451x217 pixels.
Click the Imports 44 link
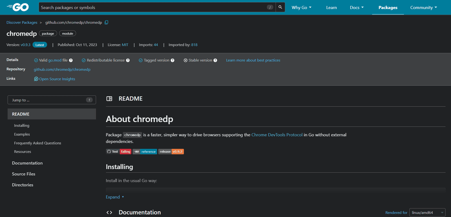156,45
